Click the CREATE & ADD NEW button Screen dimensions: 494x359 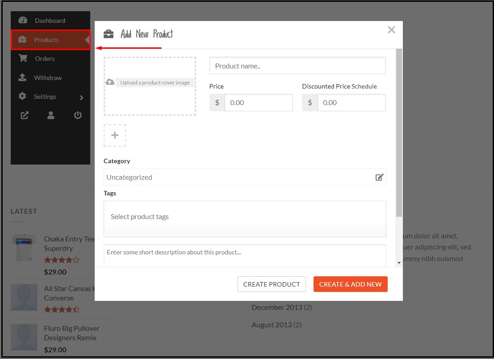350,284
